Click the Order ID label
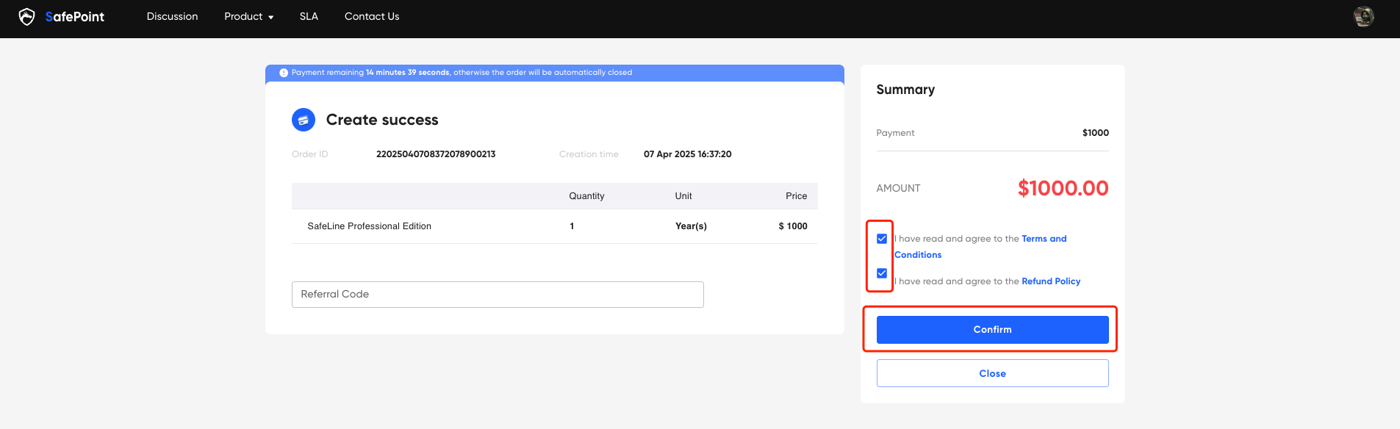 [x=310, y=154]
